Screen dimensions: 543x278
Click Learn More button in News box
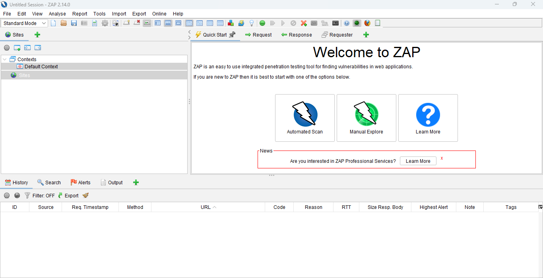coord(418,161)
